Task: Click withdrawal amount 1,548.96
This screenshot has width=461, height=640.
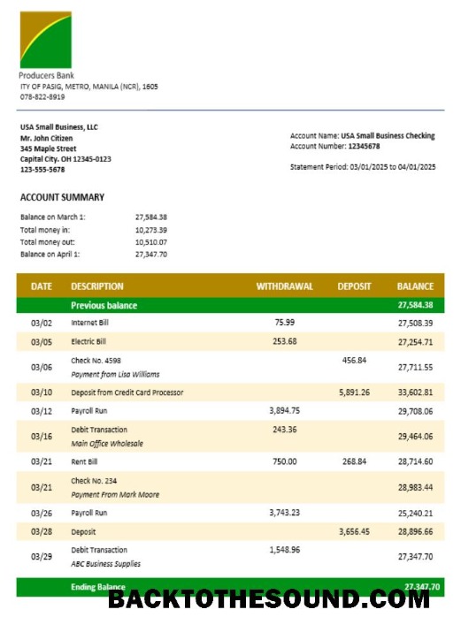Action: [x=284, y=550]
